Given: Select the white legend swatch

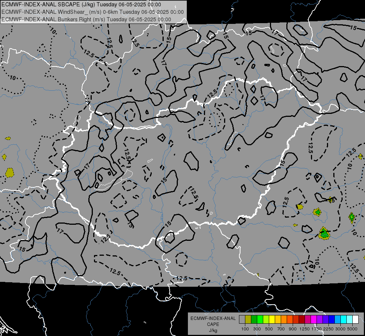Looking at the screenshot, I should coord(355,320).
